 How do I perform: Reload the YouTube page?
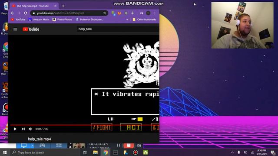(26, 13)
